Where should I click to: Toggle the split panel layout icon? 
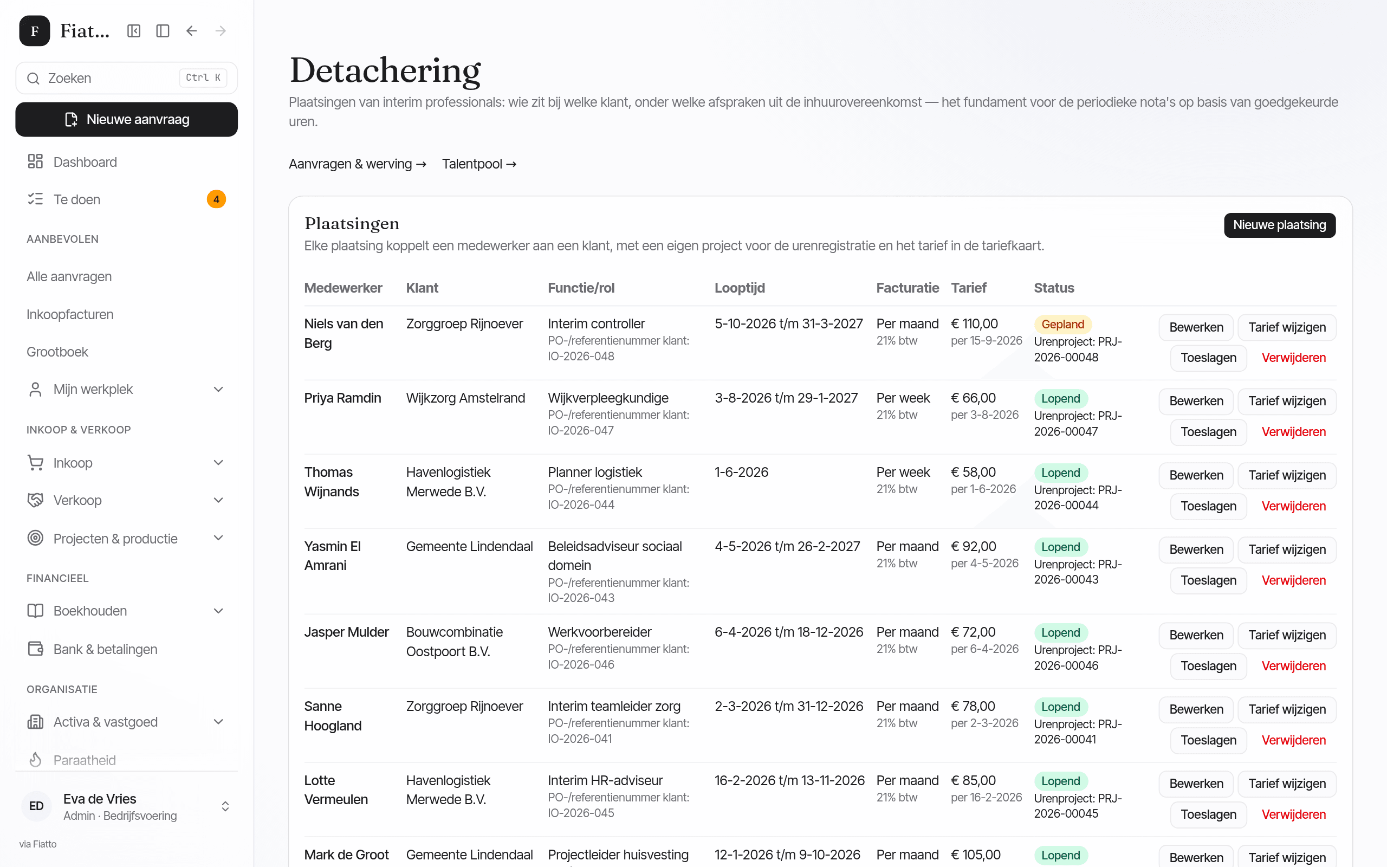pyautogui.click(x=163, y=31)
